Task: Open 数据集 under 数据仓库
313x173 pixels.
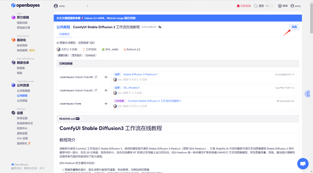Action: tap(21, 68)
